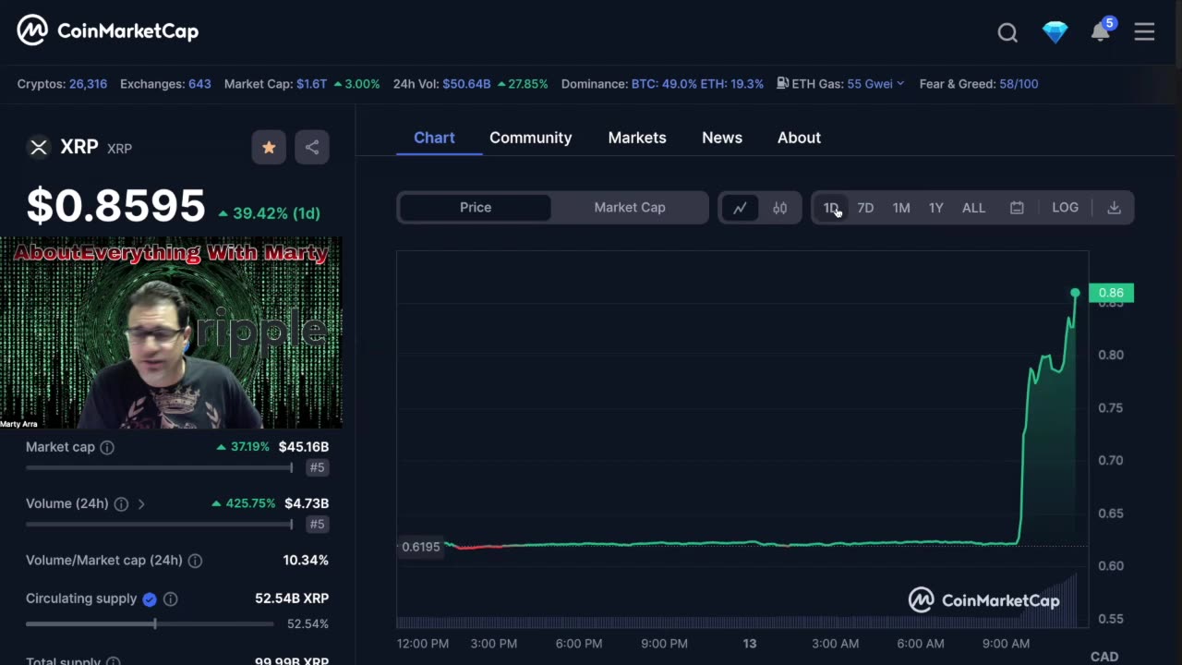Toggle chart to Market Cap view
The image size is (1182, 665).
pyautogui.click(x=630, y=208)
